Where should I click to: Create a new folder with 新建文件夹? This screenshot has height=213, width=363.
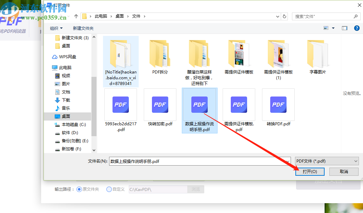(x=83, y=28)
